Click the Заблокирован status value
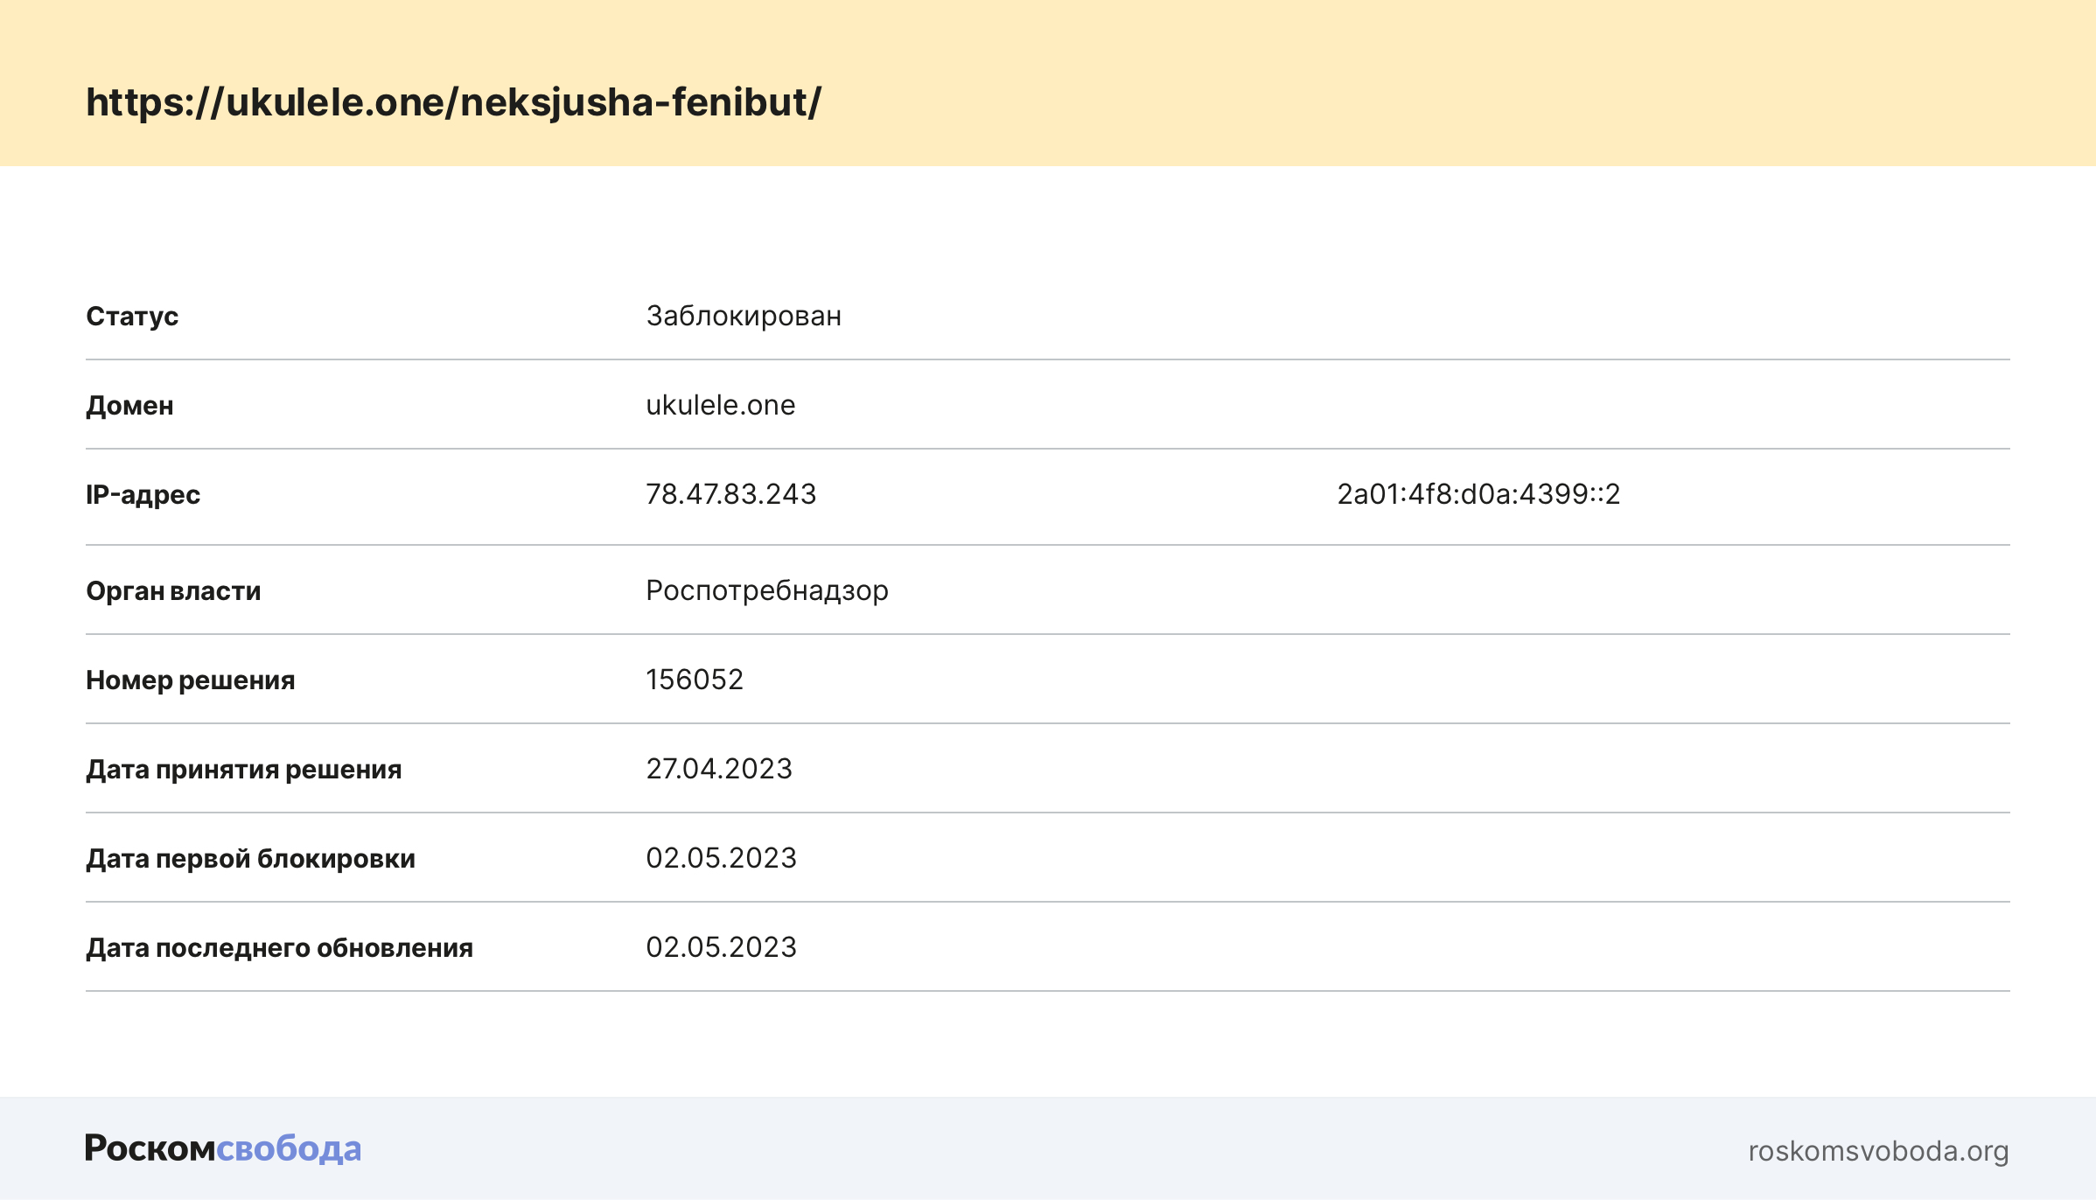Image resolution: width=2096 pixels, height=1200 pixels. click(743, 316)
